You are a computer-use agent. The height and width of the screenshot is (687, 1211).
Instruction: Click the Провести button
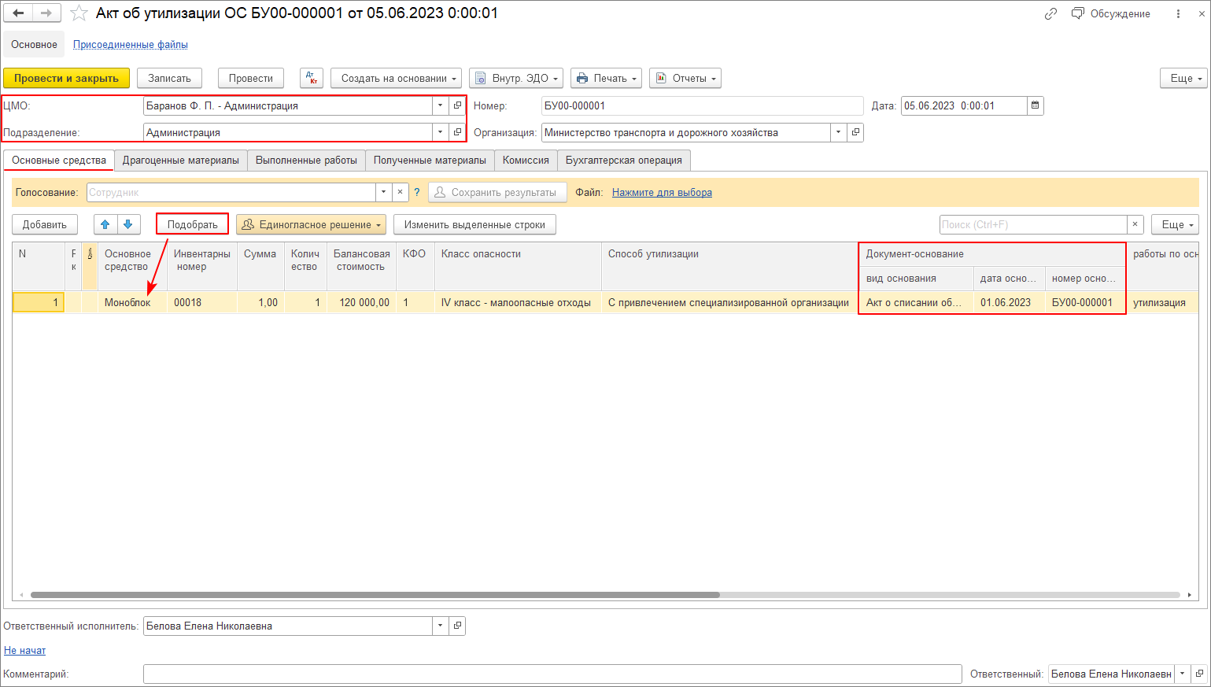(x=251, y=78)
